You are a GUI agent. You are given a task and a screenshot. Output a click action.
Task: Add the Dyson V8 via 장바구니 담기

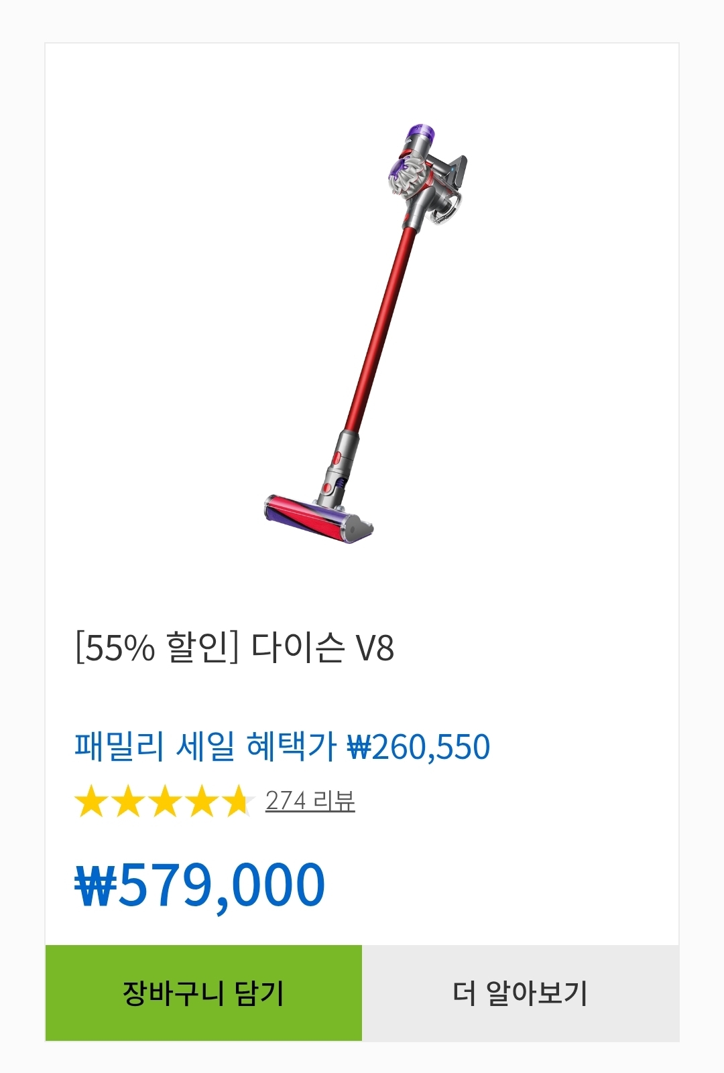[204, 993]
